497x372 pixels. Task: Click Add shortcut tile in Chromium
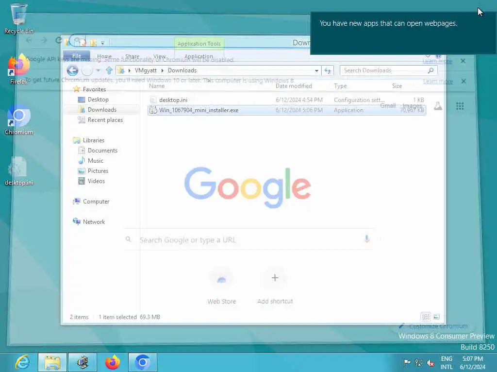275,286
